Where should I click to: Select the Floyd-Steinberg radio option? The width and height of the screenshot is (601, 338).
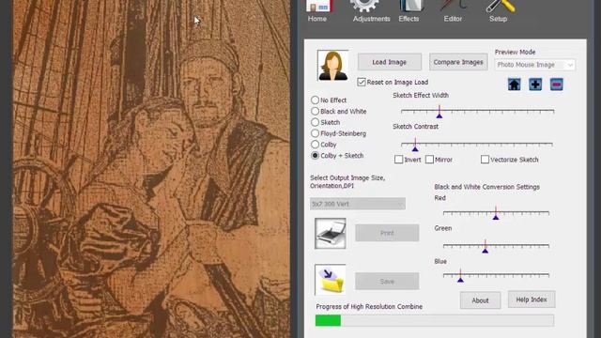(x=316, y=133)
